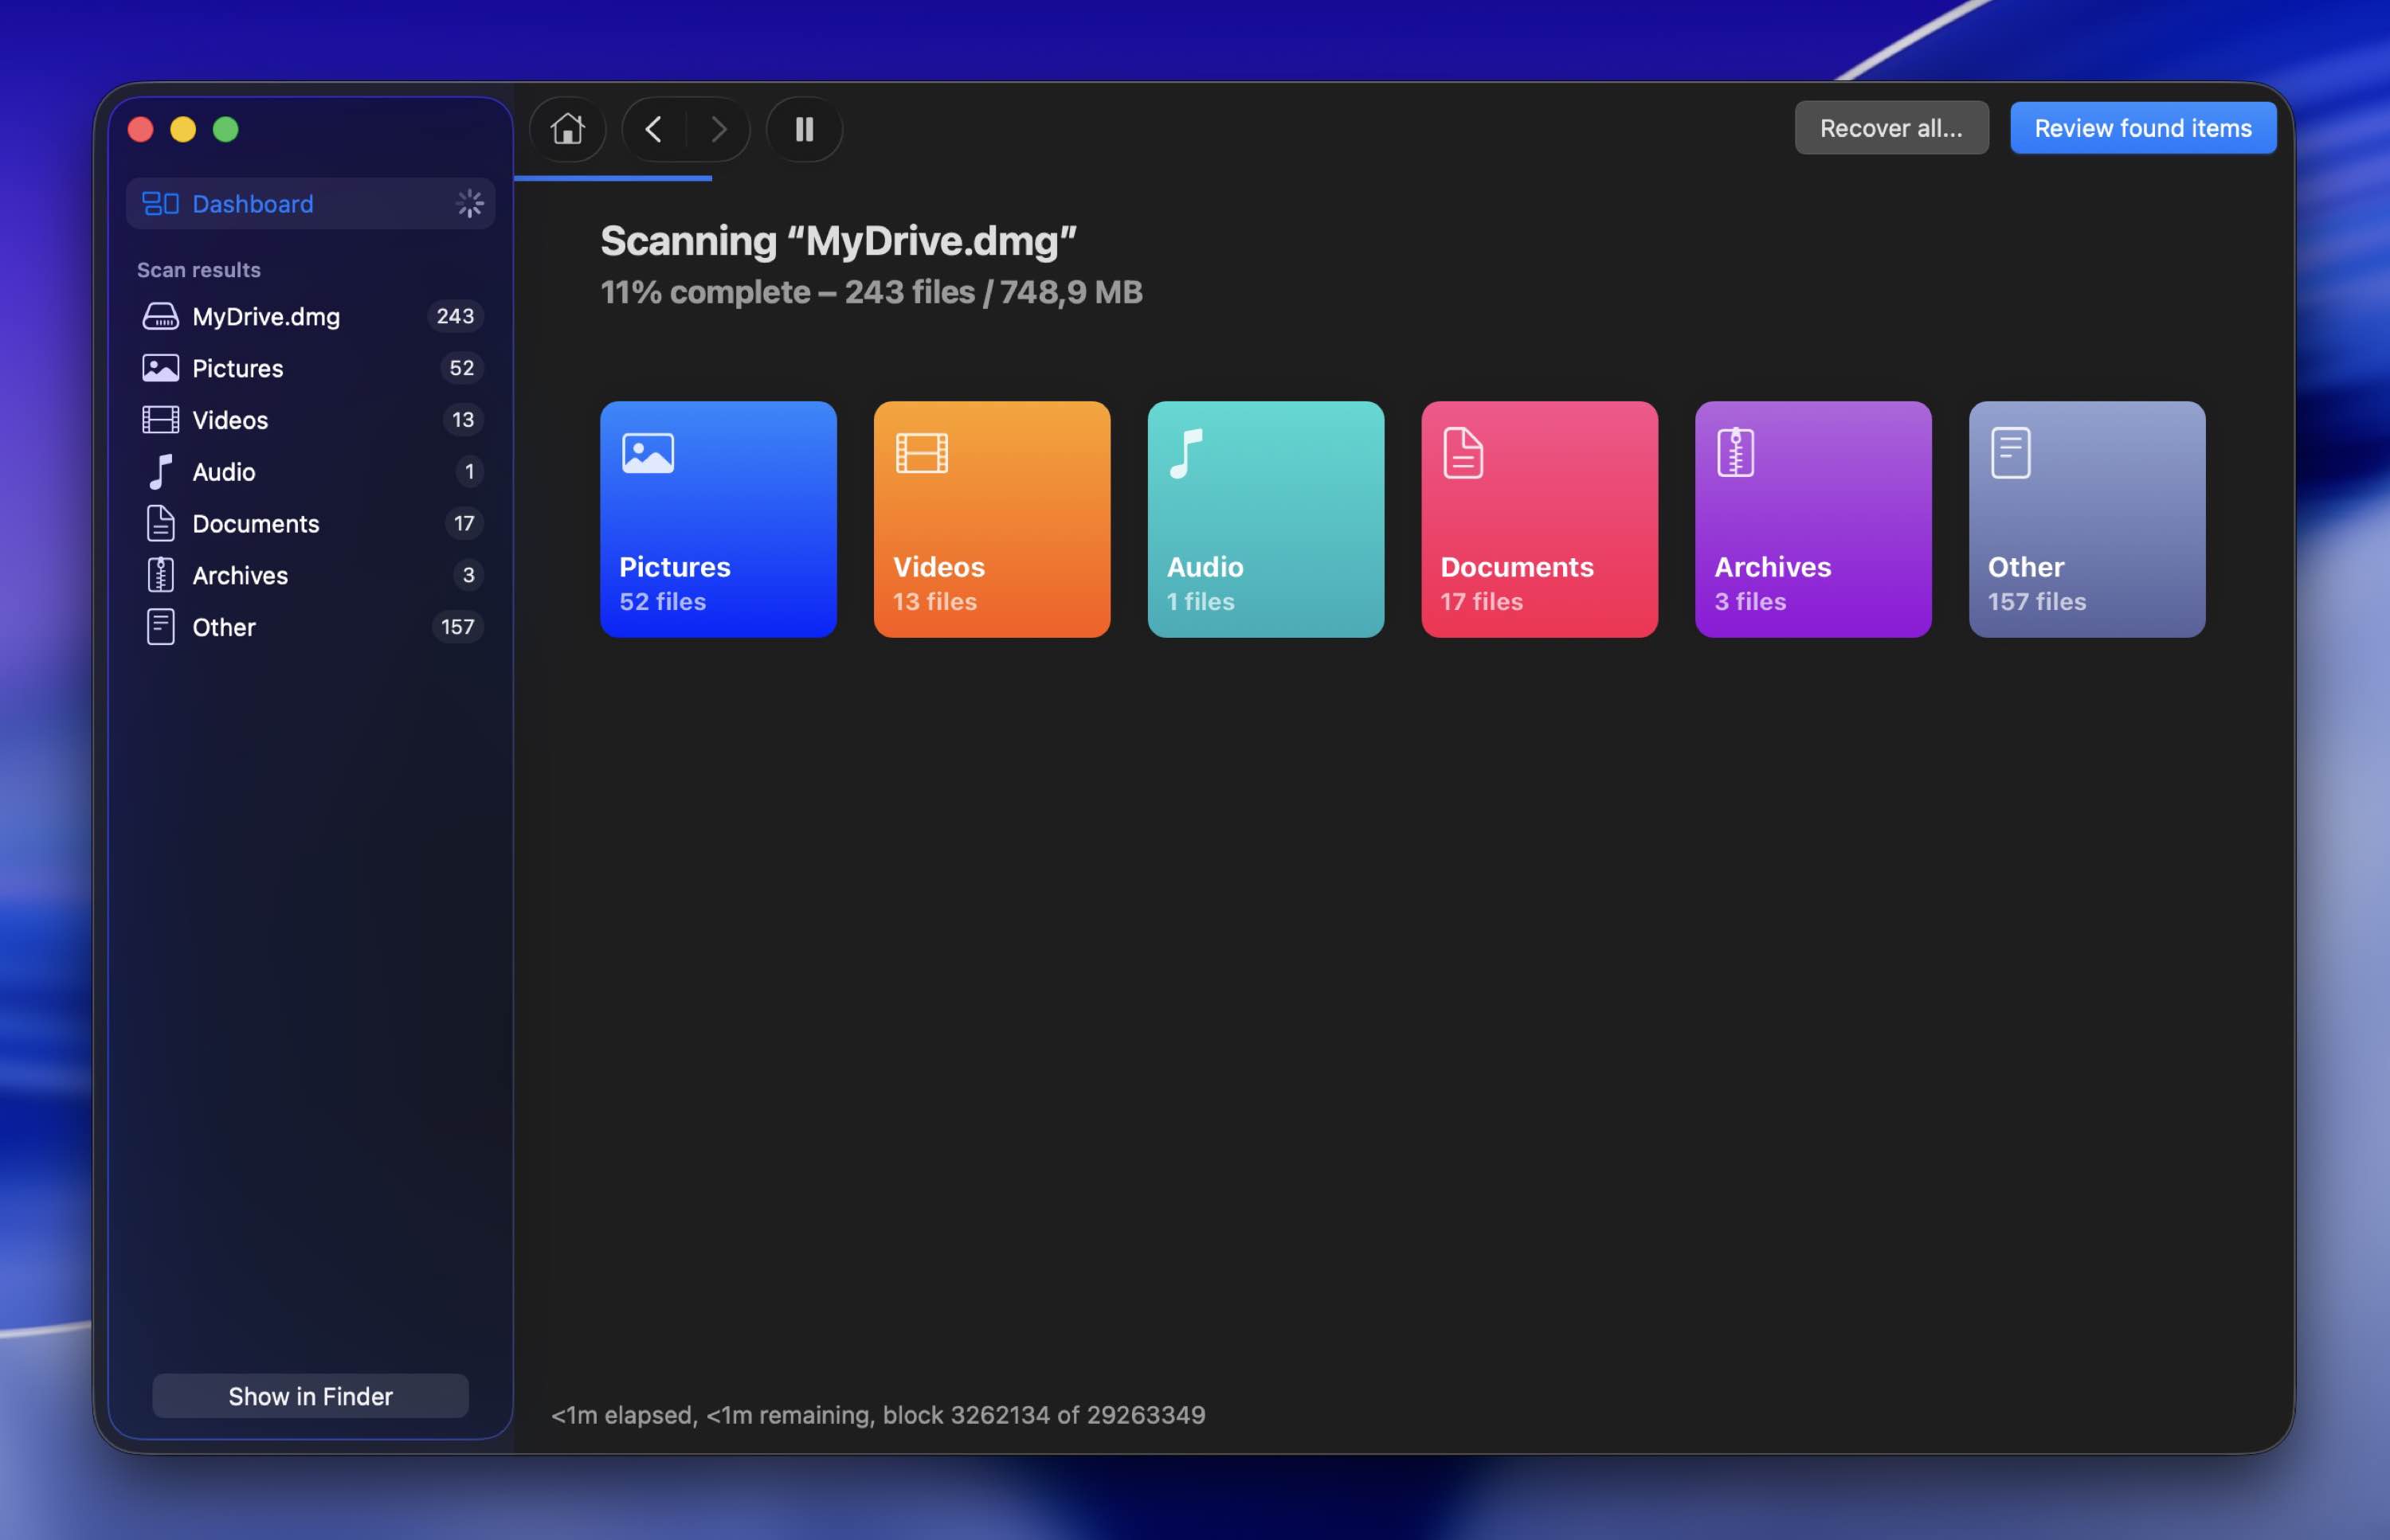Click the sidebar Pictures image icon
This screenshot has height=1540, width=2390.
(160, 368)
